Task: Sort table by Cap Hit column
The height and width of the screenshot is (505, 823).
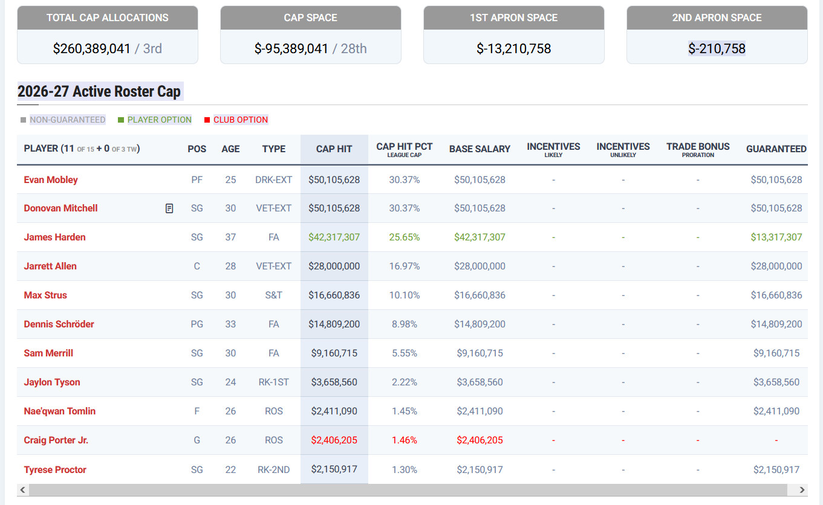Action: tap(334, 149)
